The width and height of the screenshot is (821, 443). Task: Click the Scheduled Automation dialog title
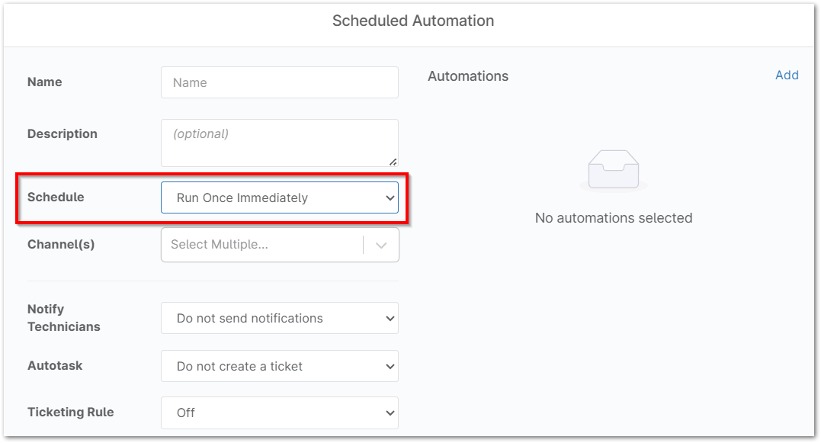point(412,21)
